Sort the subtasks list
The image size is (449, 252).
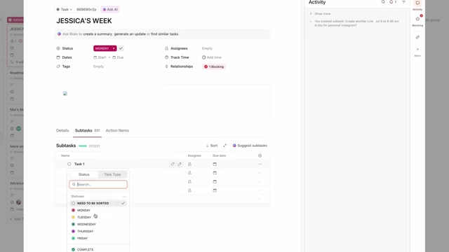point(212,146)
